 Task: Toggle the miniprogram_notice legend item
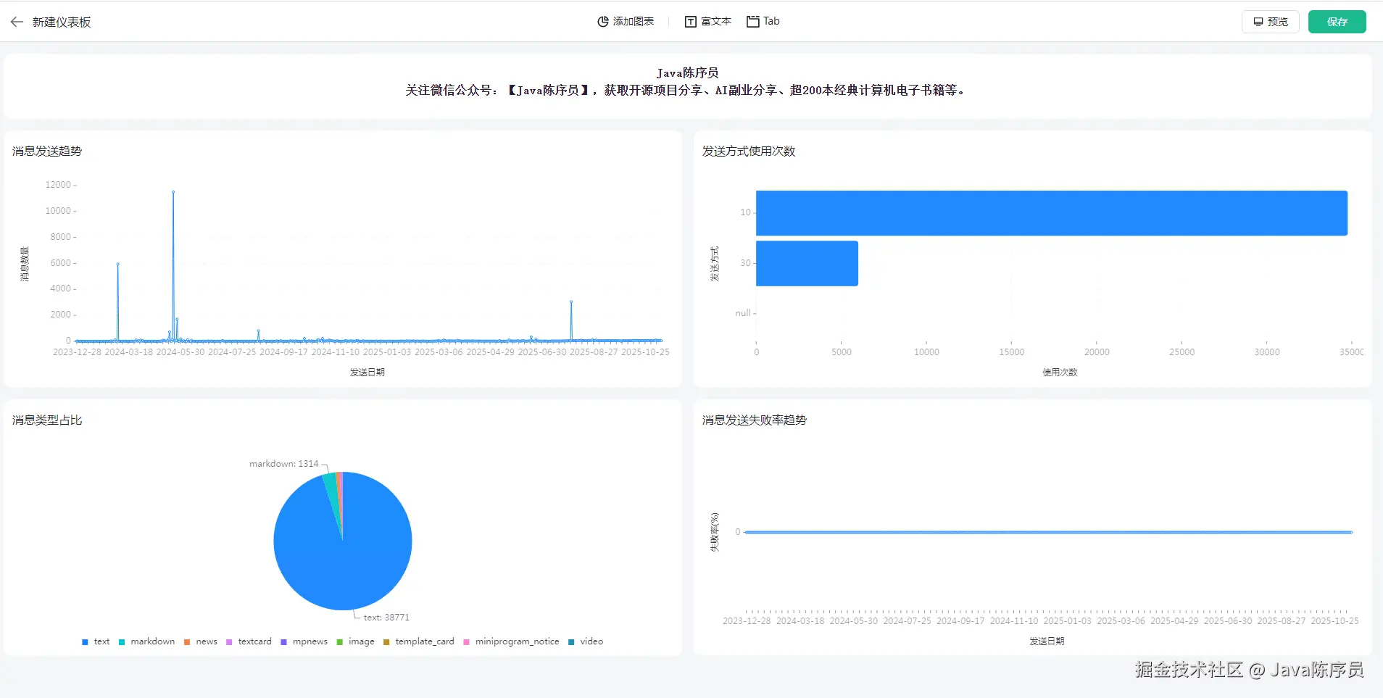click(511, 641)
